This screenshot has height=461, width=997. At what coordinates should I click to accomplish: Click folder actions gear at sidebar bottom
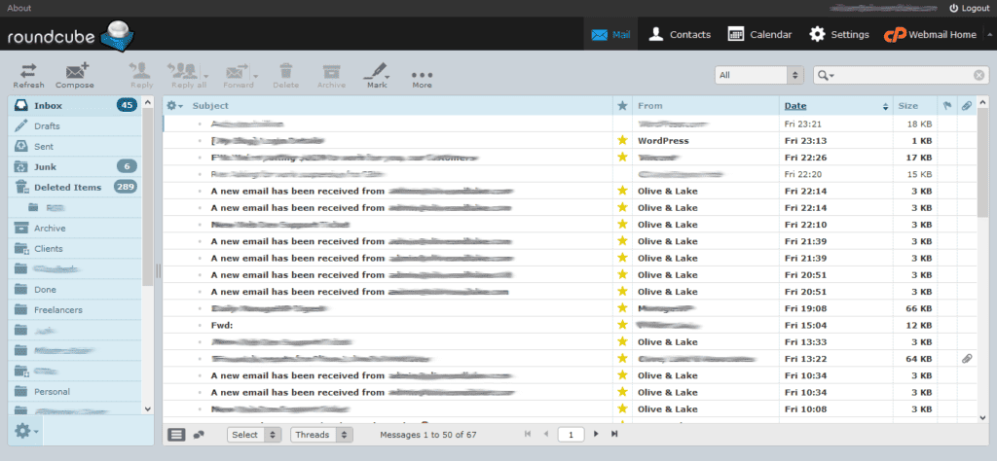click(x=25, y=431)
